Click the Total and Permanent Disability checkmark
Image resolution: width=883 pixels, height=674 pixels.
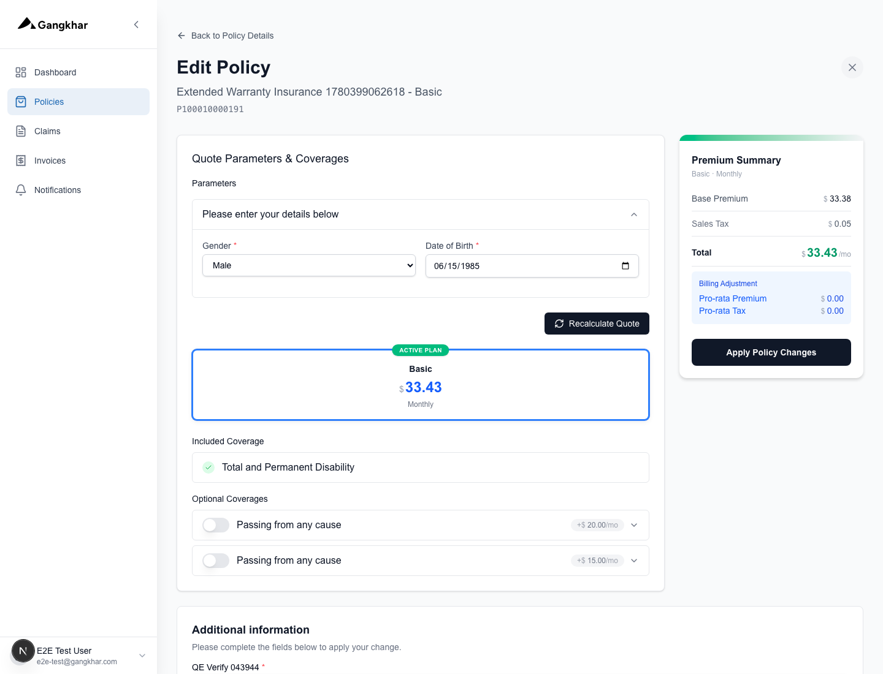coord(208,468)
